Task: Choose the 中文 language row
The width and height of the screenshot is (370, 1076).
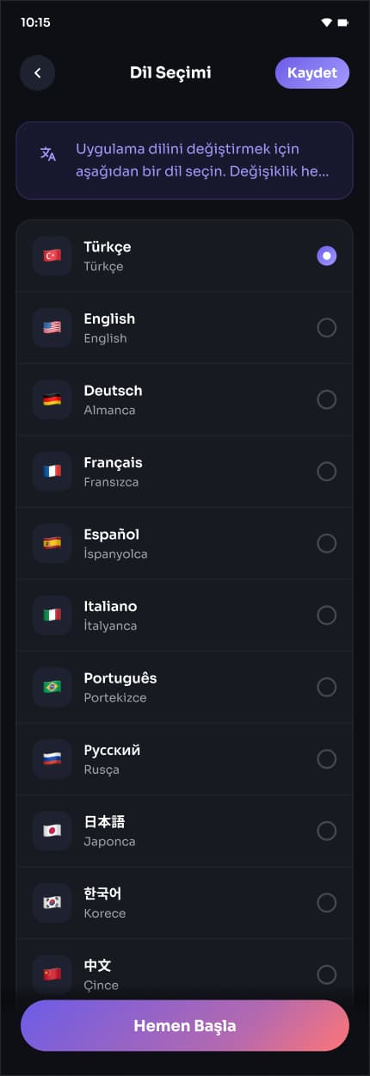Action: [184, 974]
